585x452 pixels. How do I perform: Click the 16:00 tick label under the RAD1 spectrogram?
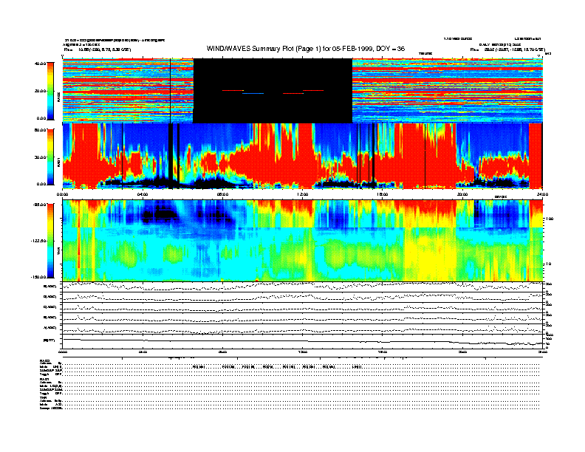pyautogui.click(x=383, y=194)
